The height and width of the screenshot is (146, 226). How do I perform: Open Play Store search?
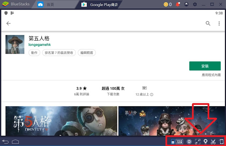tap(208, 23)
